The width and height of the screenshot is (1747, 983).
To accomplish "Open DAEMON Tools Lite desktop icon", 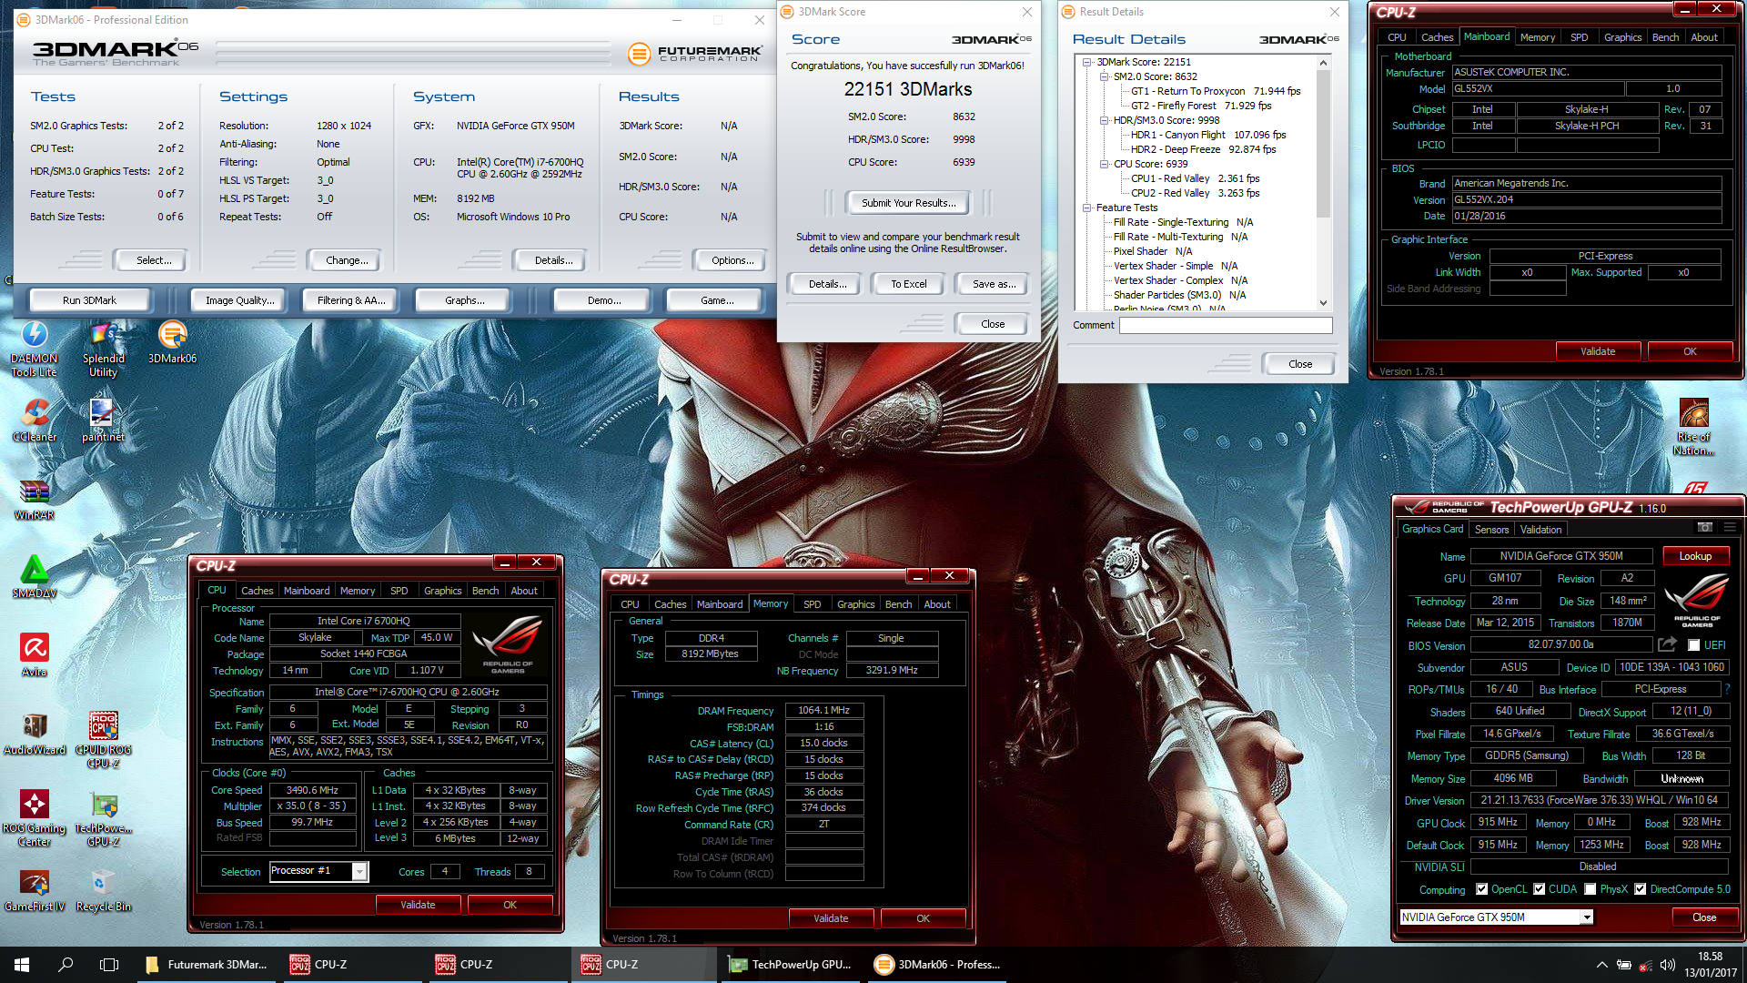I will point(35,349).
